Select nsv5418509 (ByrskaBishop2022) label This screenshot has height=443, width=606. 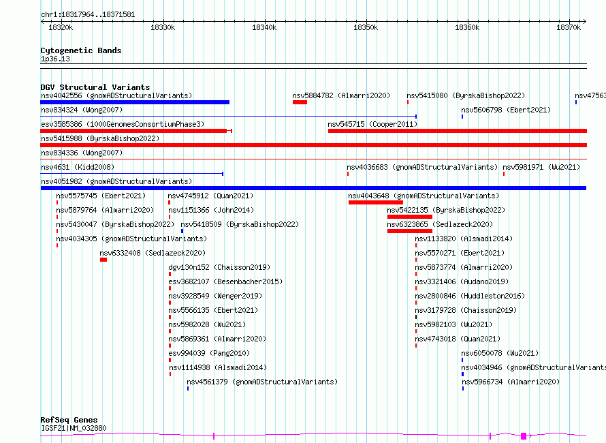pos(240,224)
